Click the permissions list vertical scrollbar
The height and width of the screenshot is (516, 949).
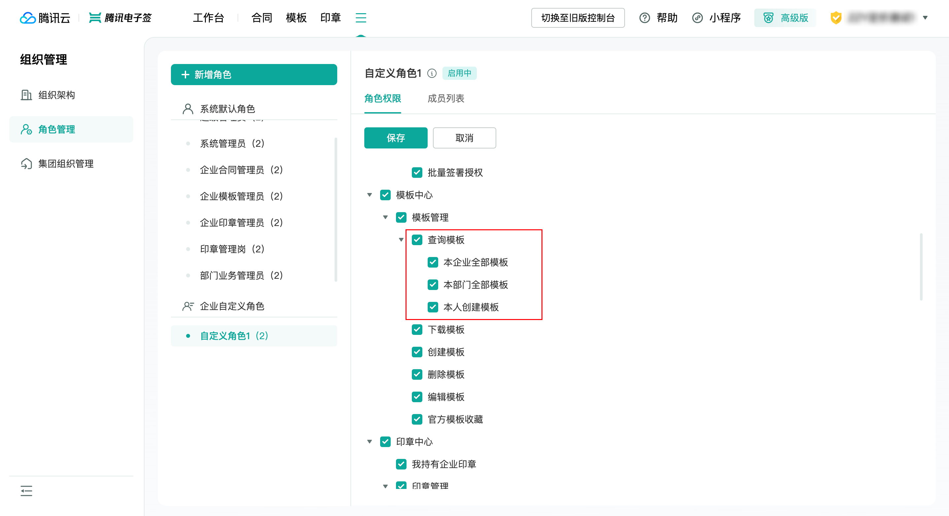[921, 266]
